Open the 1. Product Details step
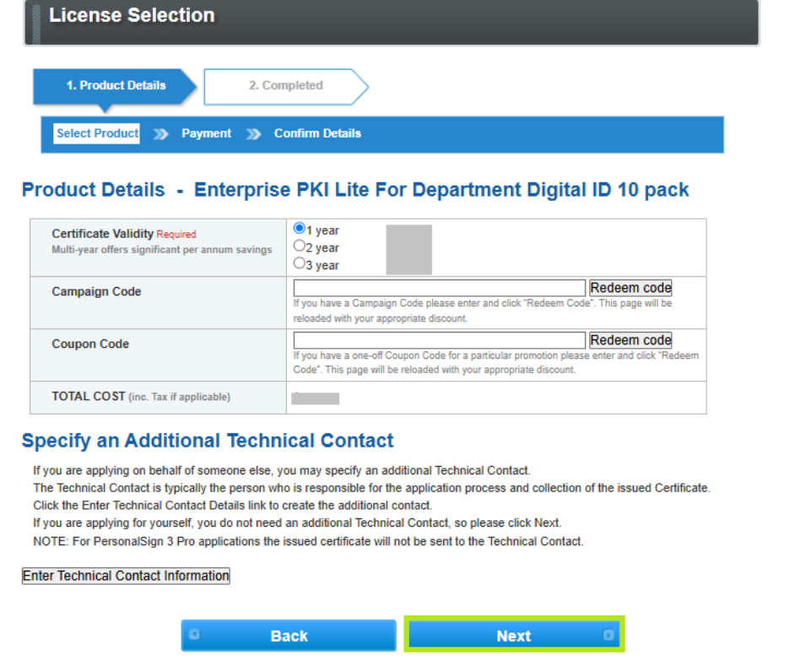 pos(116,85)
